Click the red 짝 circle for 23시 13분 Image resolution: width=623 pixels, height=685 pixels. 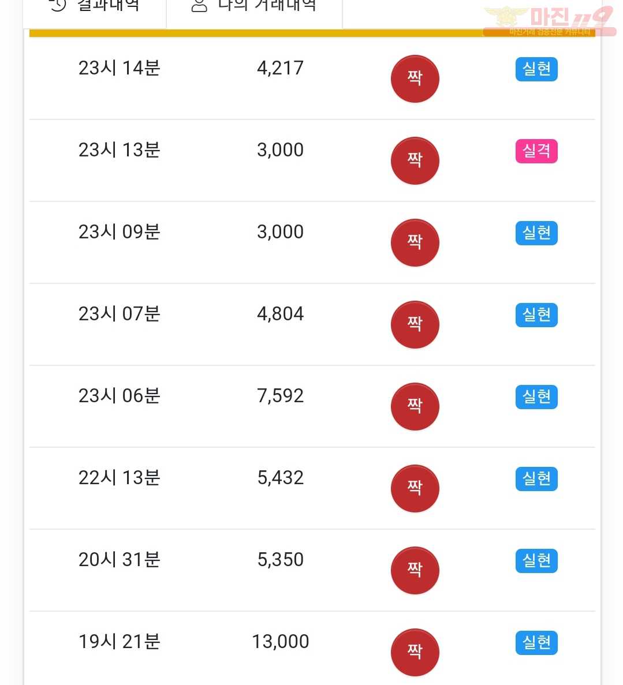pyautogui.click(x=415, y=161)
